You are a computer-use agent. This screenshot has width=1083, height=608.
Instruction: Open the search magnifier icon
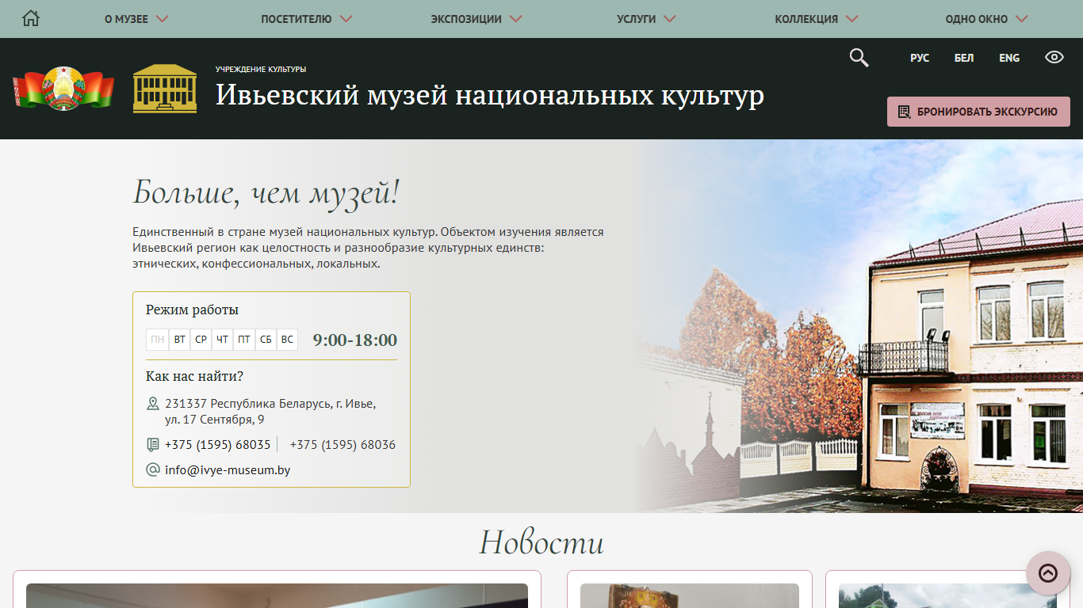tap(859, 58)
